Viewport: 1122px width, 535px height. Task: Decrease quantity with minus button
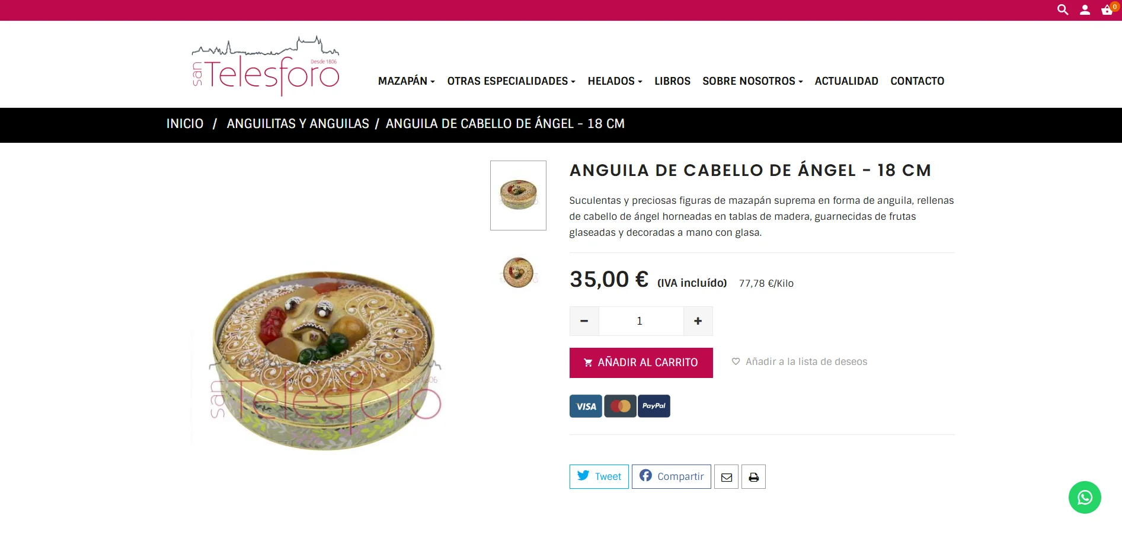click(584, 321)
